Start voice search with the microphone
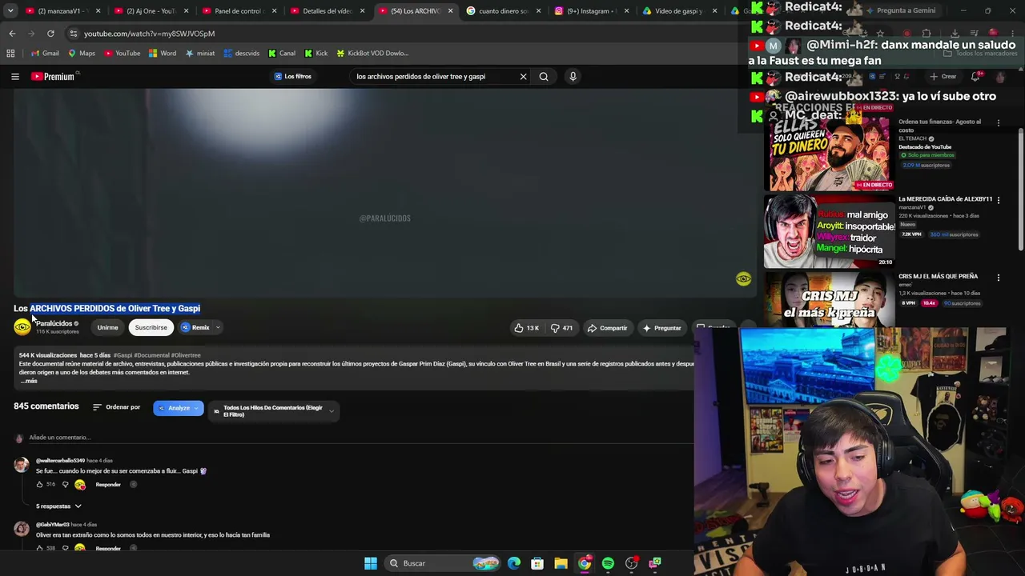This screenshot has width=1025, height=576. [x=573, y=77]
